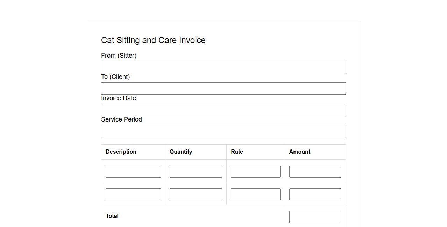447x227 pixels.
Task: Click the Service Period label text
Action: click(x=121, y=119)
